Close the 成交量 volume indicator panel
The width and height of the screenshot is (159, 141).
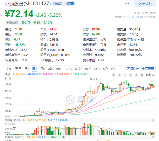(x=153, y=120)
